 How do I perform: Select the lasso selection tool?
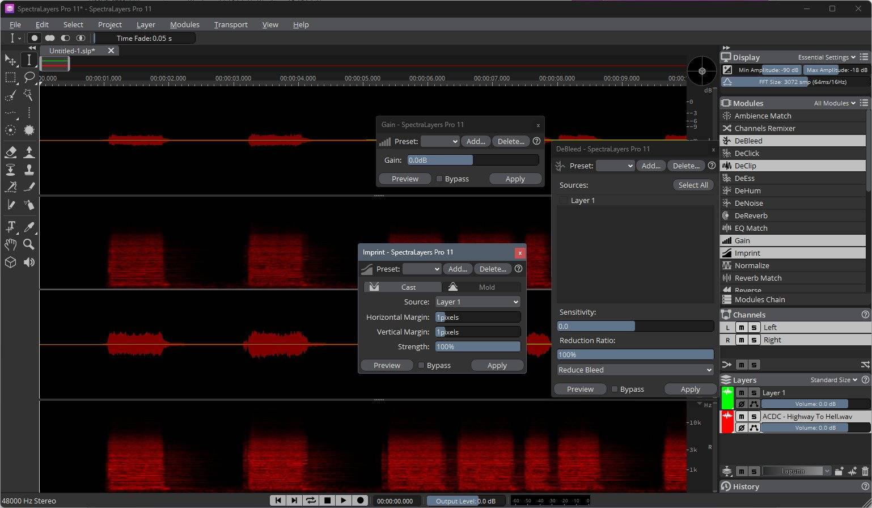[x=29, y=77]
